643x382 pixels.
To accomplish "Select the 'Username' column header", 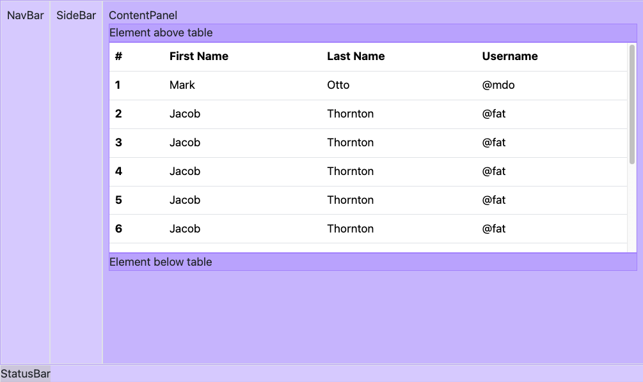I will (510, 56).
